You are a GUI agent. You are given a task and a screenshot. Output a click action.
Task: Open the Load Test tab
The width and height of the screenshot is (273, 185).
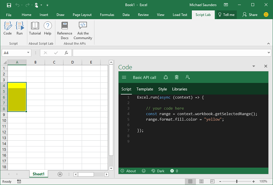point(180,15)
